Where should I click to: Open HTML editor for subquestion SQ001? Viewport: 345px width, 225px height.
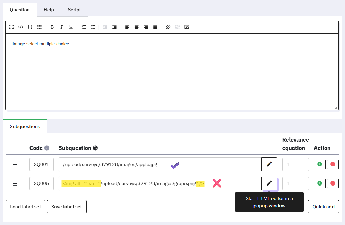269,164
